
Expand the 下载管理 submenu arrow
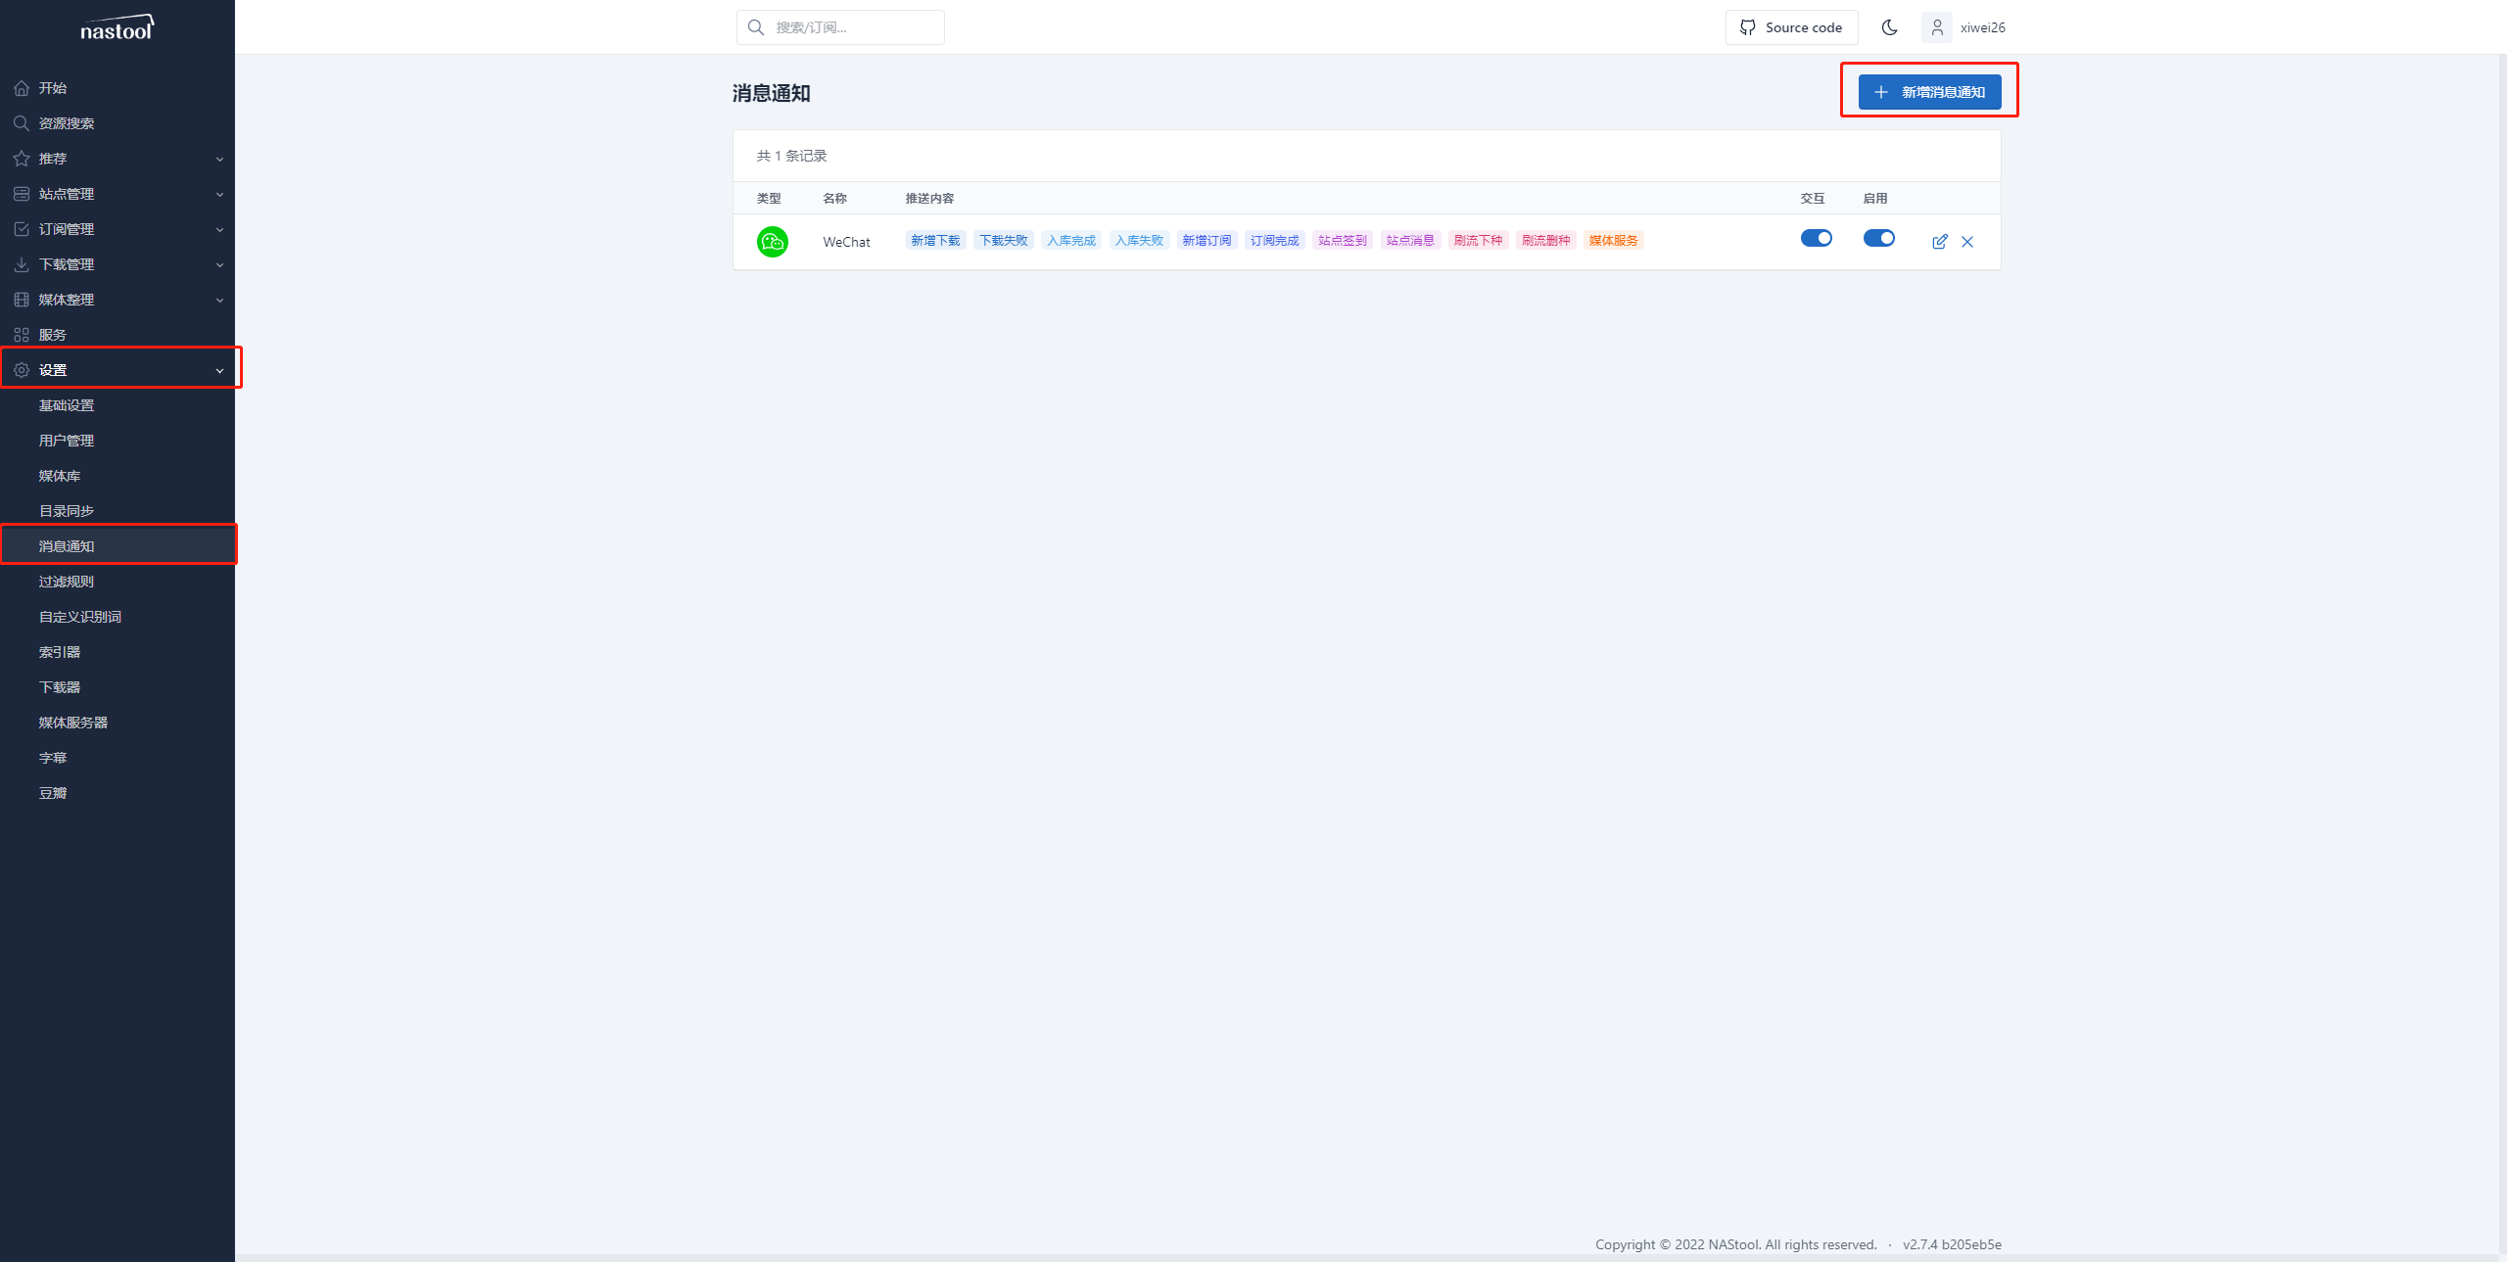pos(219,264)
